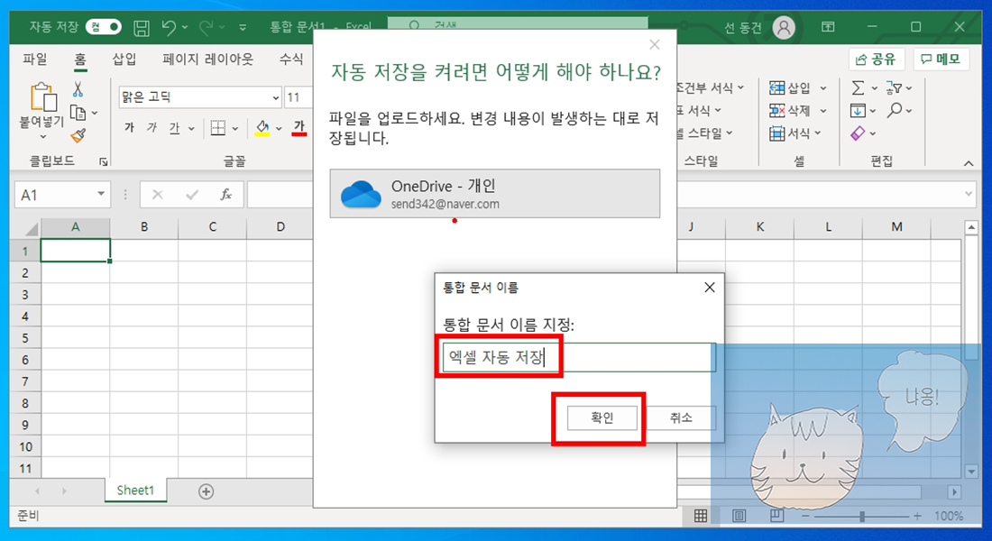Click the Insert Function fx icon

225,195
